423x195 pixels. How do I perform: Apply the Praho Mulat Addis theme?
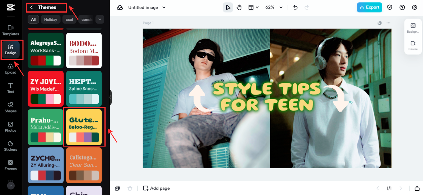pos(46,127)
